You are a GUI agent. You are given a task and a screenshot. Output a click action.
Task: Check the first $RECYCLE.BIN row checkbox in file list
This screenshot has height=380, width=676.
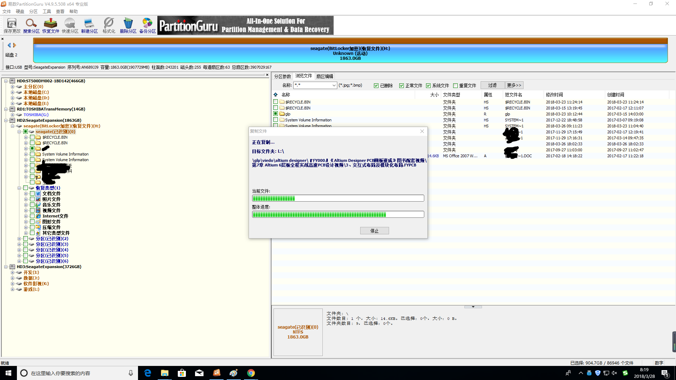tap(276, 102)
